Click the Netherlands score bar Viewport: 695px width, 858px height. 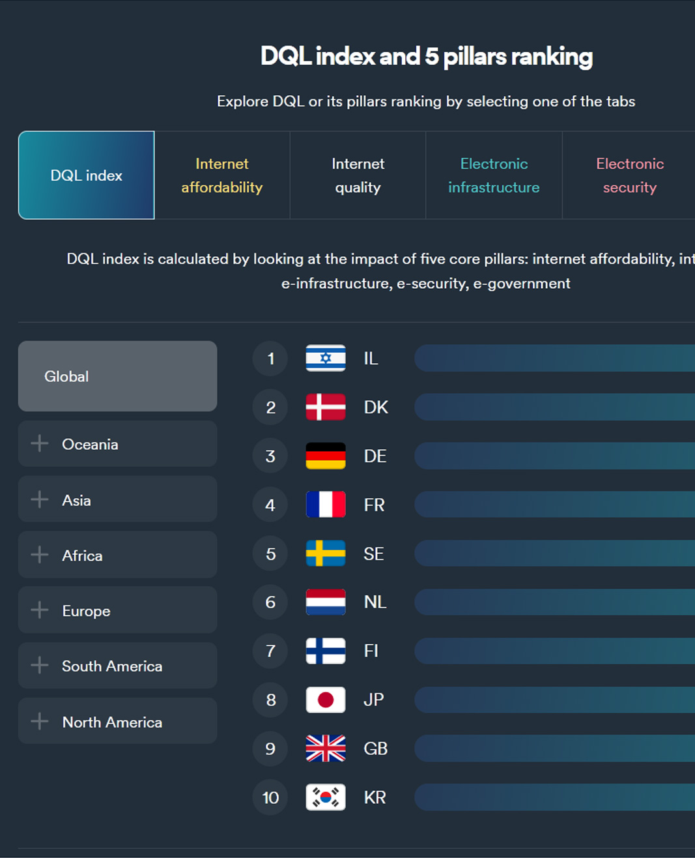tap(554, 602)
